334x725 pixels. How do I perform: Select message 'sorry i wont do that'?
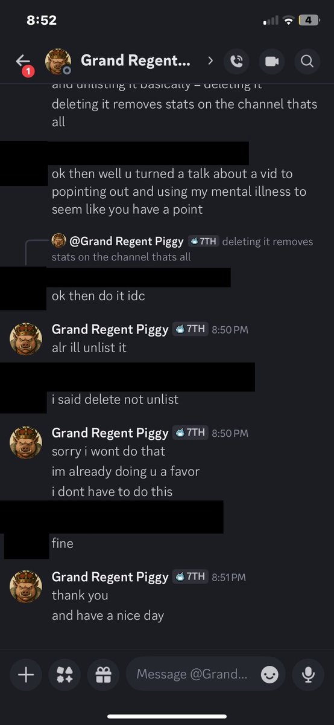pos(109,451)
